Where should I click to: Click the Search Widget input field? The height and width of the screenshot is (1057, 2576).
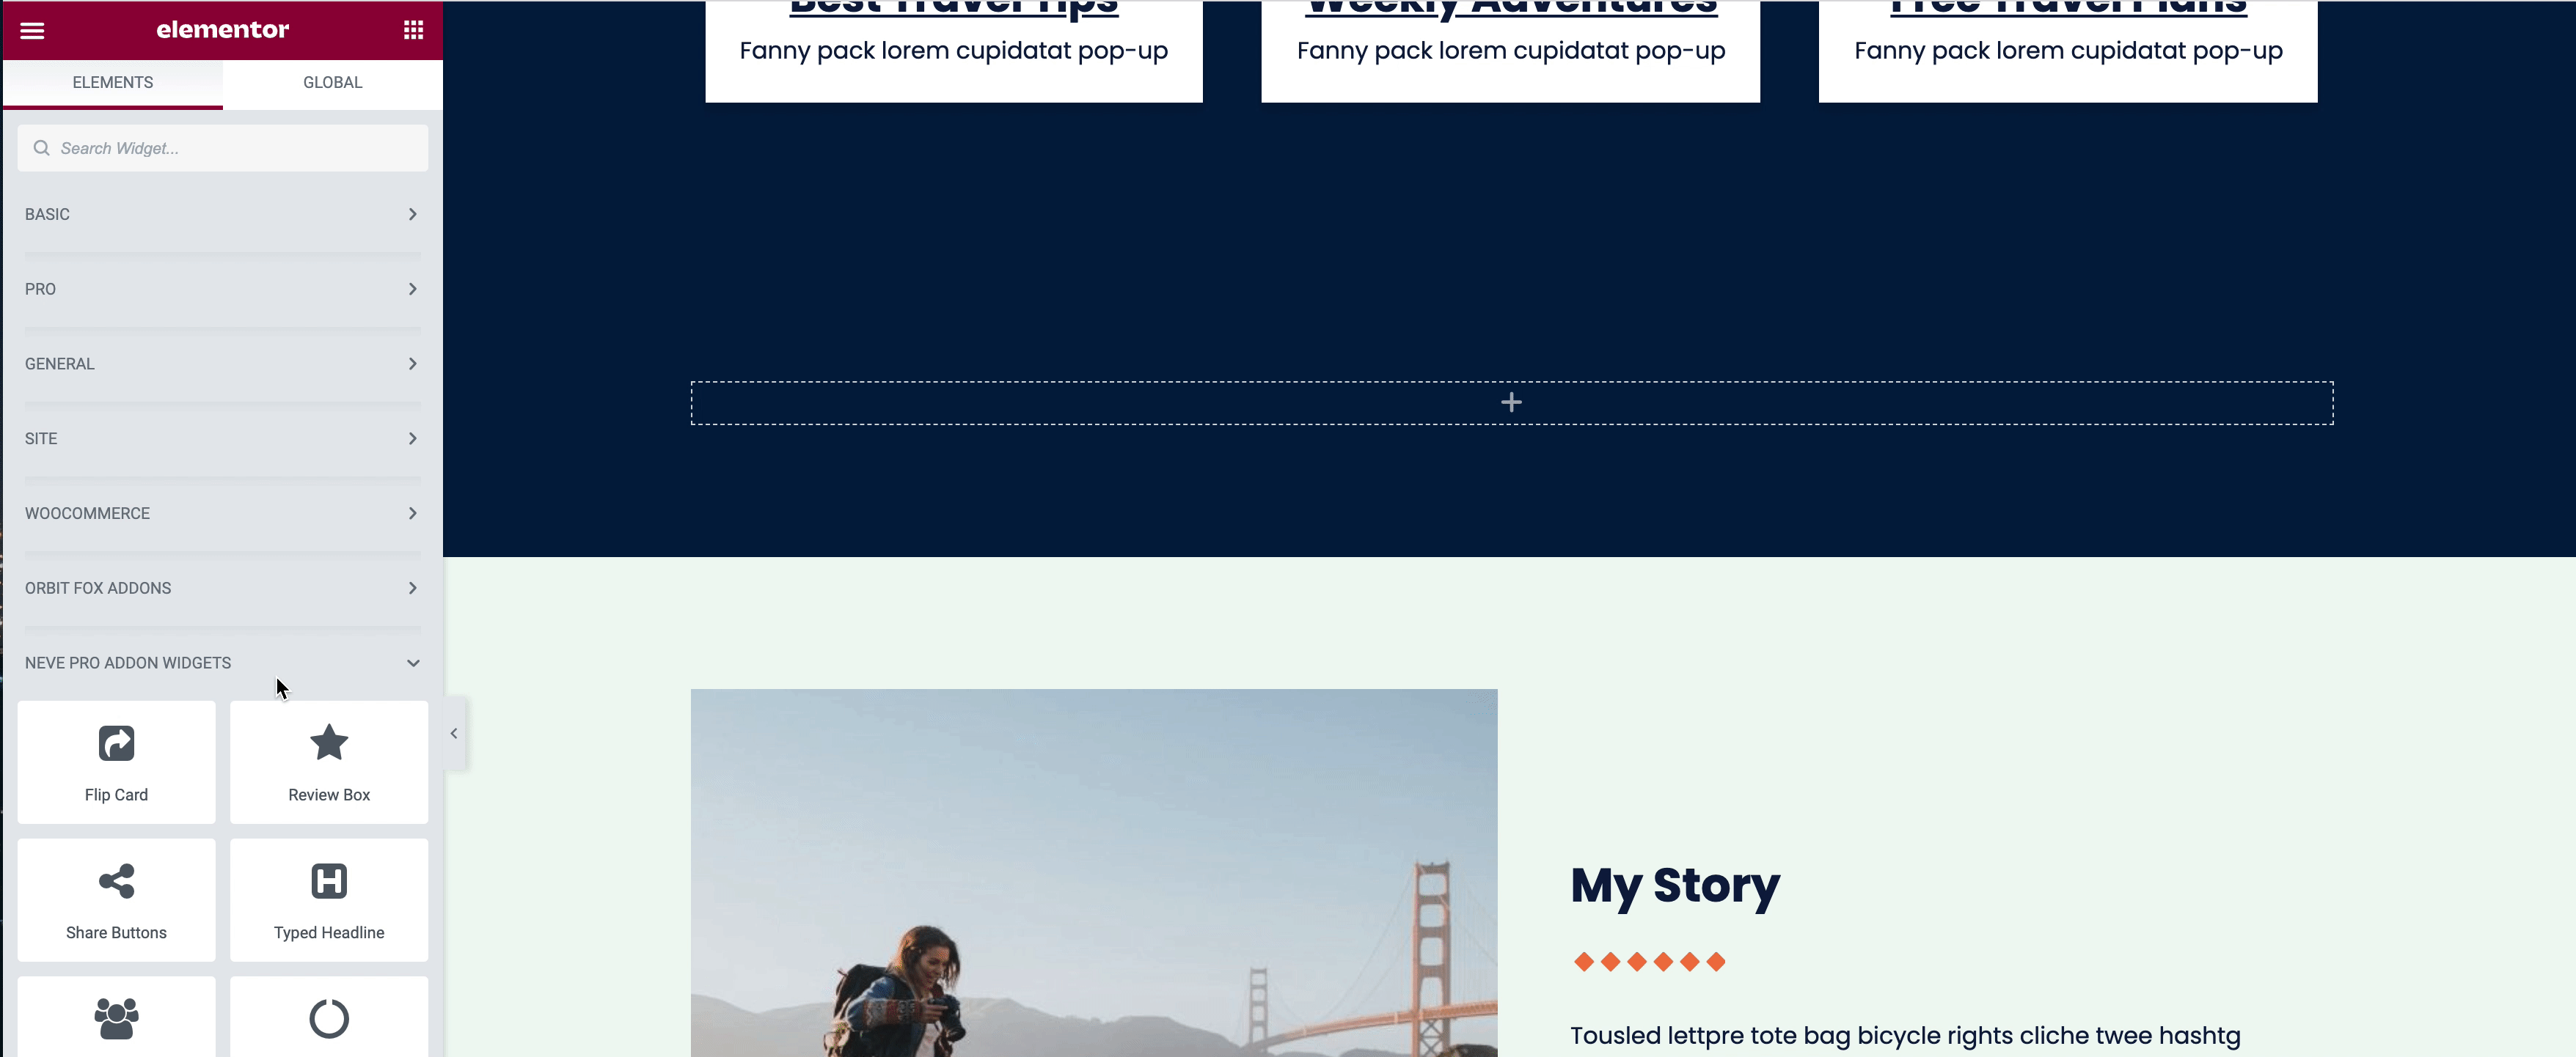222,148
